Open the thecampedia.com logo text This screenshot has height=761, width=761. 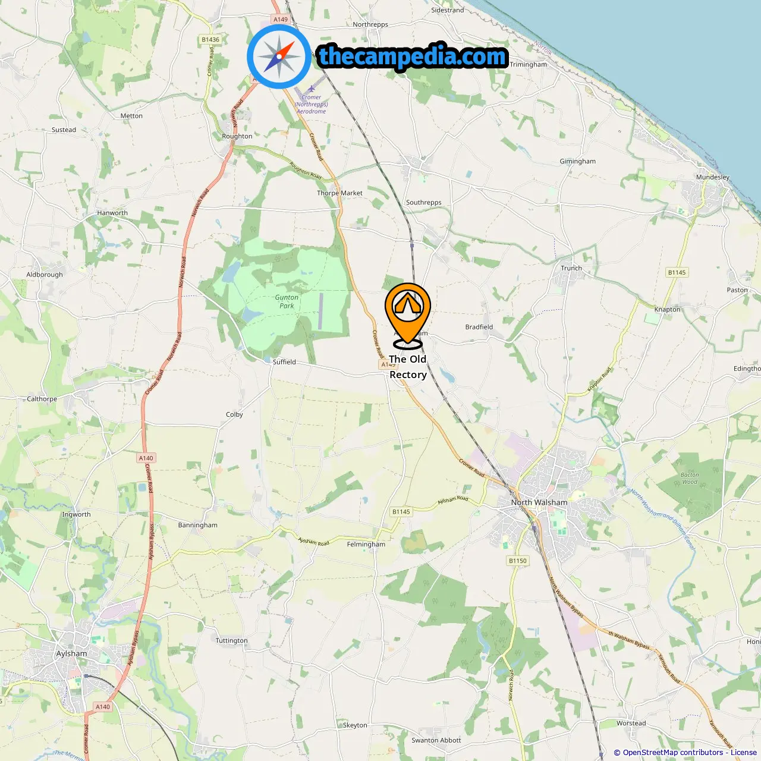[x=413, y=56]
